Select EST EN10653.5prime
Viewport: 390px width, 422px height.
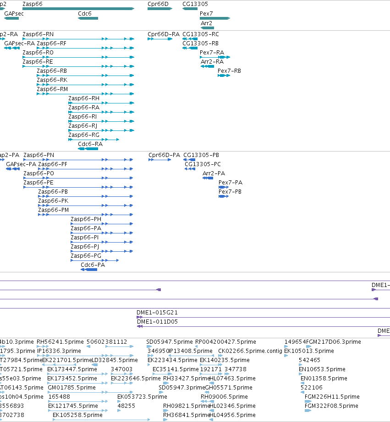tap(322, 369)
